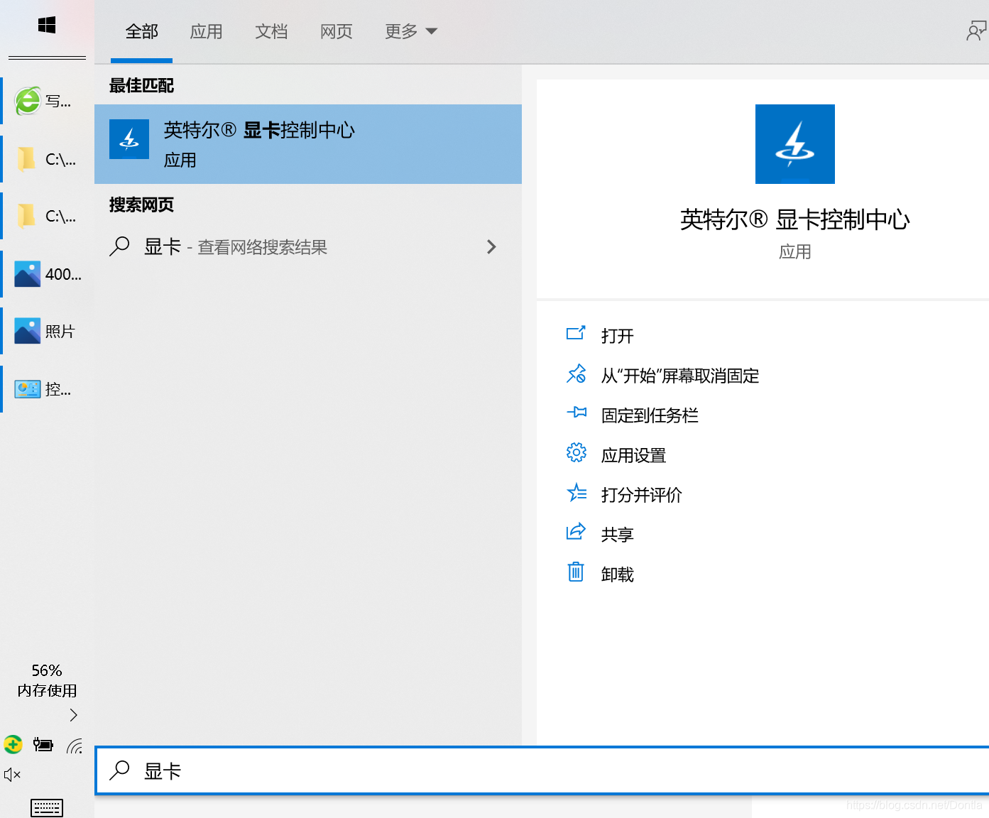989x818 pixels.
Task: Click the large Intel graphics app tile
Action: (x=795, y=144)
